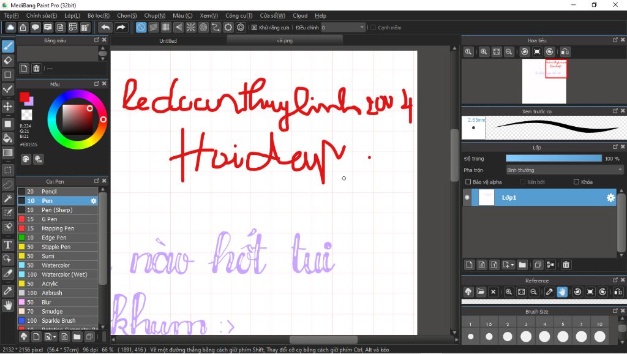This screenshot has height=354, width=627.
Task: Open the Bộ lọc menu
Action: (99, 15)
